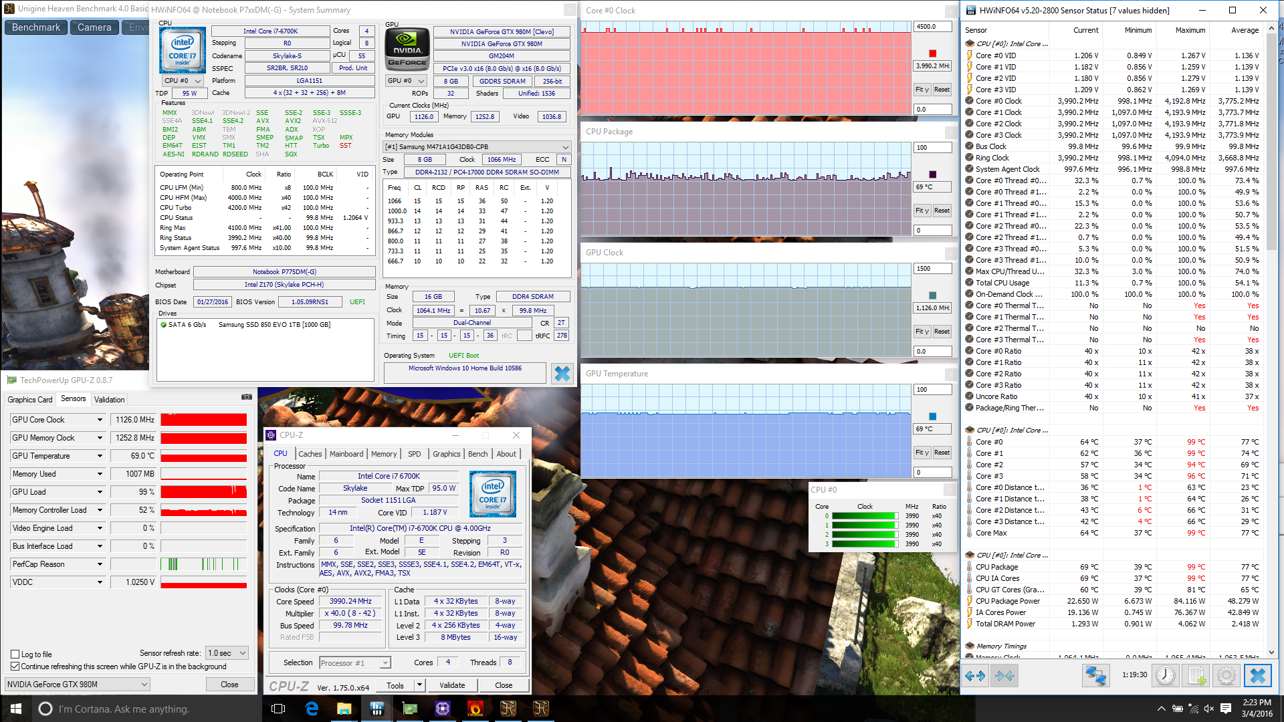Open the VDDC sensor dropdown
This screenshot has width=1284, height=722.
pyautogui.click(x=100, y=582)
